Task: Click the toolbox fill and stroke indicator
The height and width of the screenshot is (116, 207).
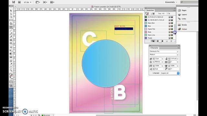Action: 11,75
